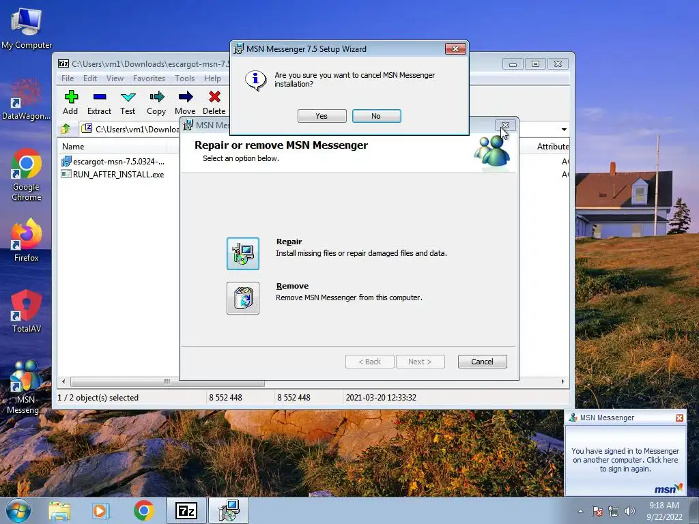The width and height of the screenshot is (699, 524).
Task: Switch to the MSN setup taskbar button
Action: tap(229, 510)
